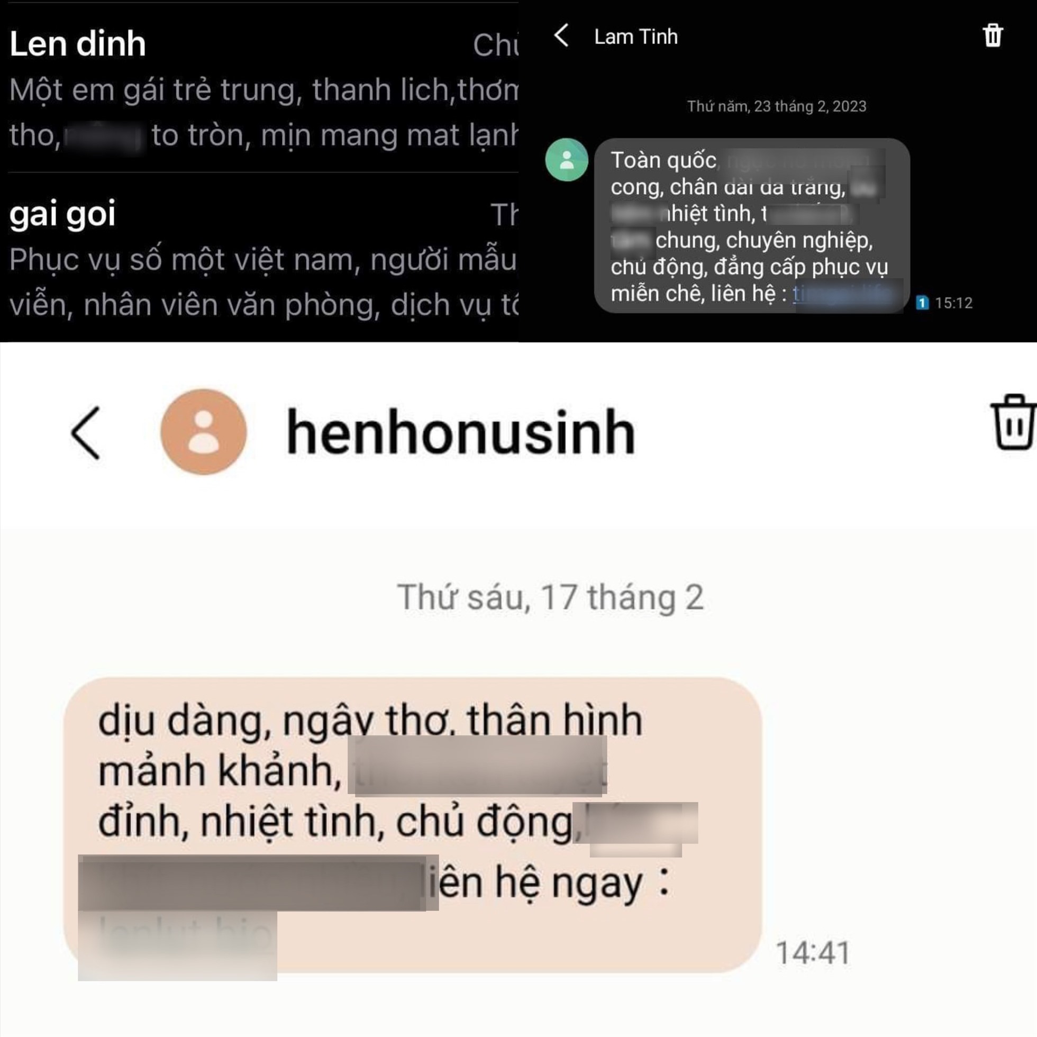Tap the SIM 1 indicator next to 15:12
The image size is (1037, 1037).
[x=922, y=303]
